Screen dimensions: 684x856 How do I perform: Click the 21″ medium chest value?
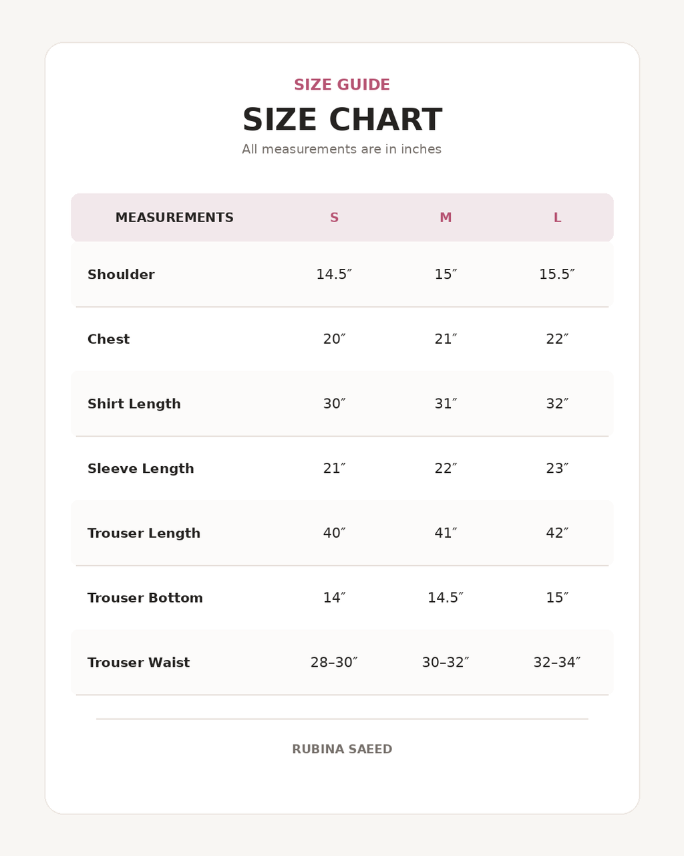[x=446, y=340]
